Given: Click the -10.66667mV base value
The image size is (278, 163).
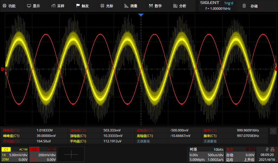Looking at the screenshot, I should [180, 136].
